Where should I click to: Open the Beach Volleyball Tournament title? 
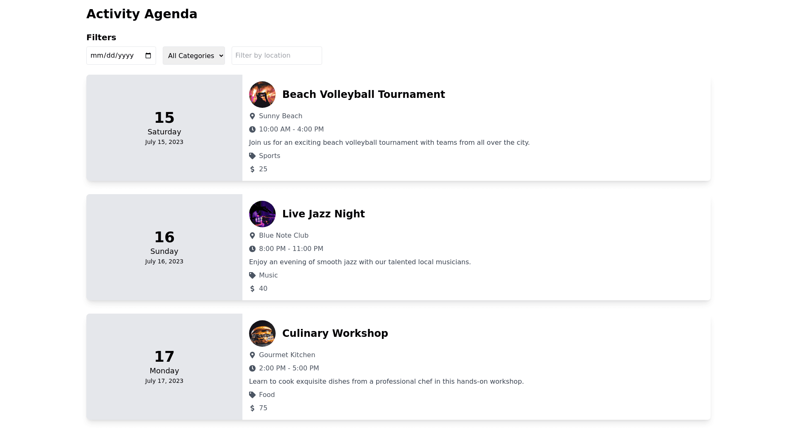pyautogui.click(x=364, y=95)
